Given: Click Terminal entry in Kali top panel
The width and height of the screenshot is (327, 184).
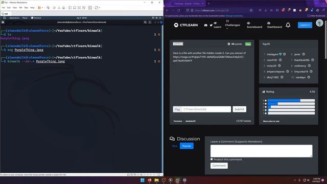Looking at the screenshot, I should point(36,18).
